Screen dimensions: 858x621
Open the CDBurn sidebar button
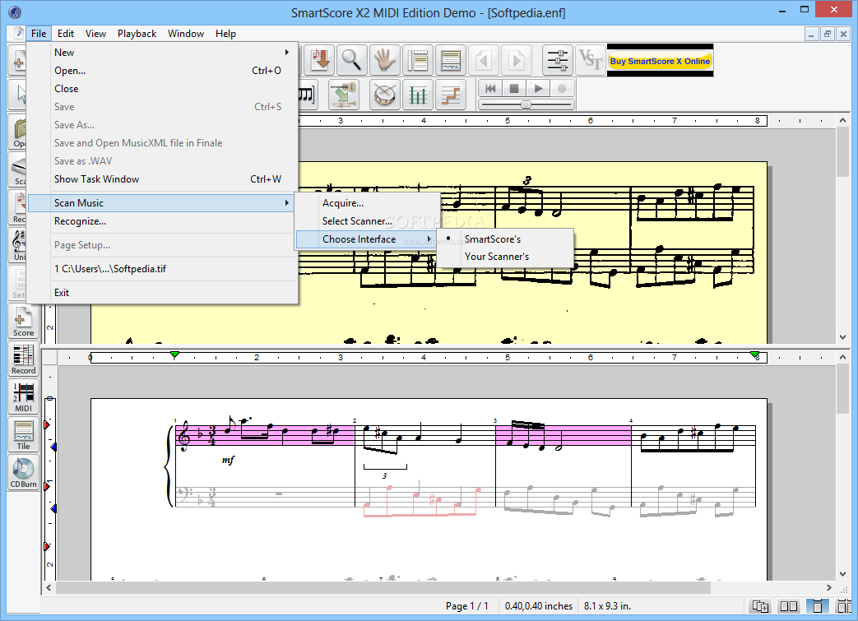24,472
